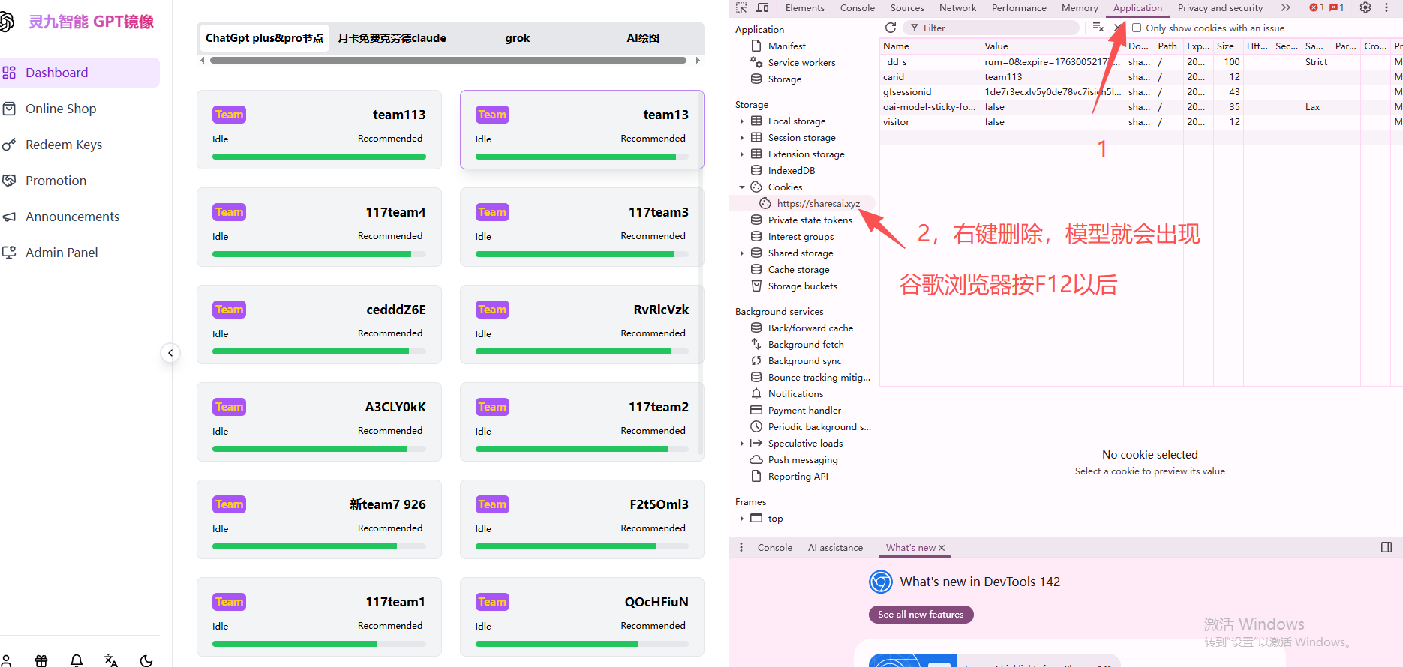Open Service workers item
Image resolution: width=1403 pixels, height=667 pixels.
(x=801, y=62)
